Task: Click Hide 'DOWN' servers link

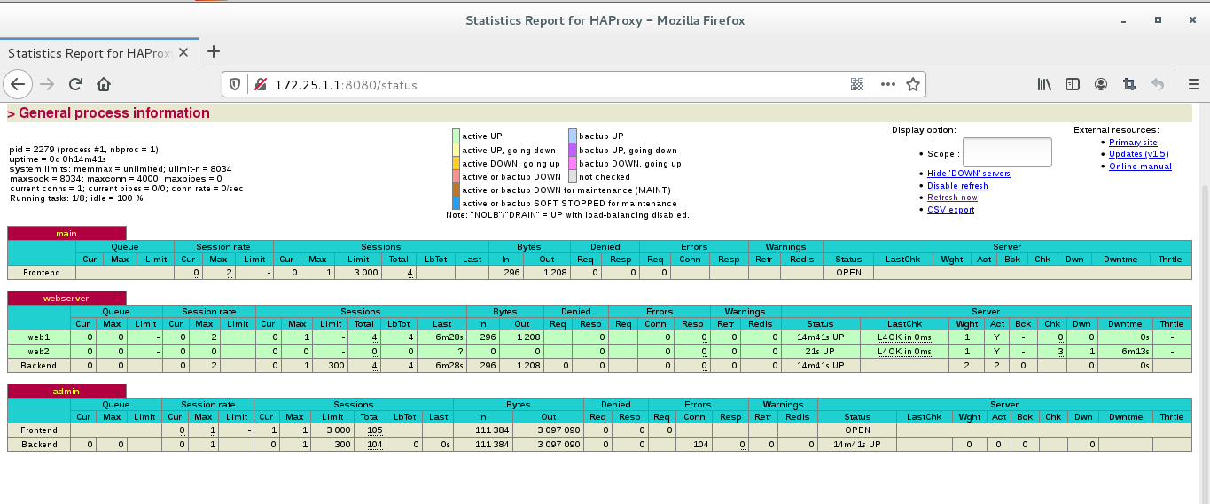Action: pyautogui.click(x=969, y=174)
